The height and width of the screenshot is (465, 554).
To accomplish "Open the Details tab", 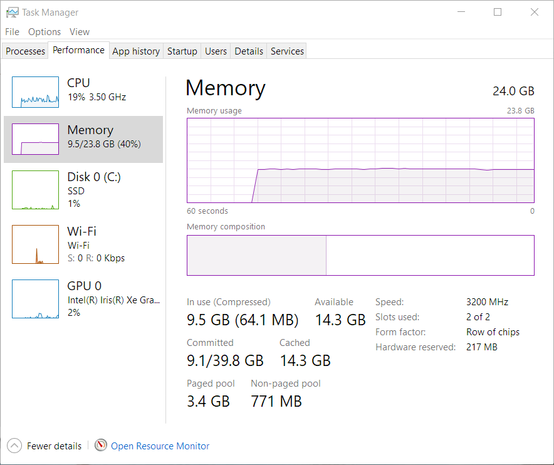I will (x=249, y=51).
